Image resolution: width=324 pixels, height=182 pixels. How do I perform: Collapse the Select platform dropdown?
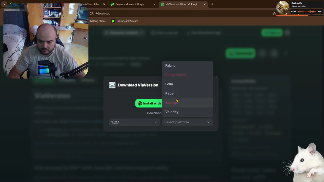click(187, 122)
